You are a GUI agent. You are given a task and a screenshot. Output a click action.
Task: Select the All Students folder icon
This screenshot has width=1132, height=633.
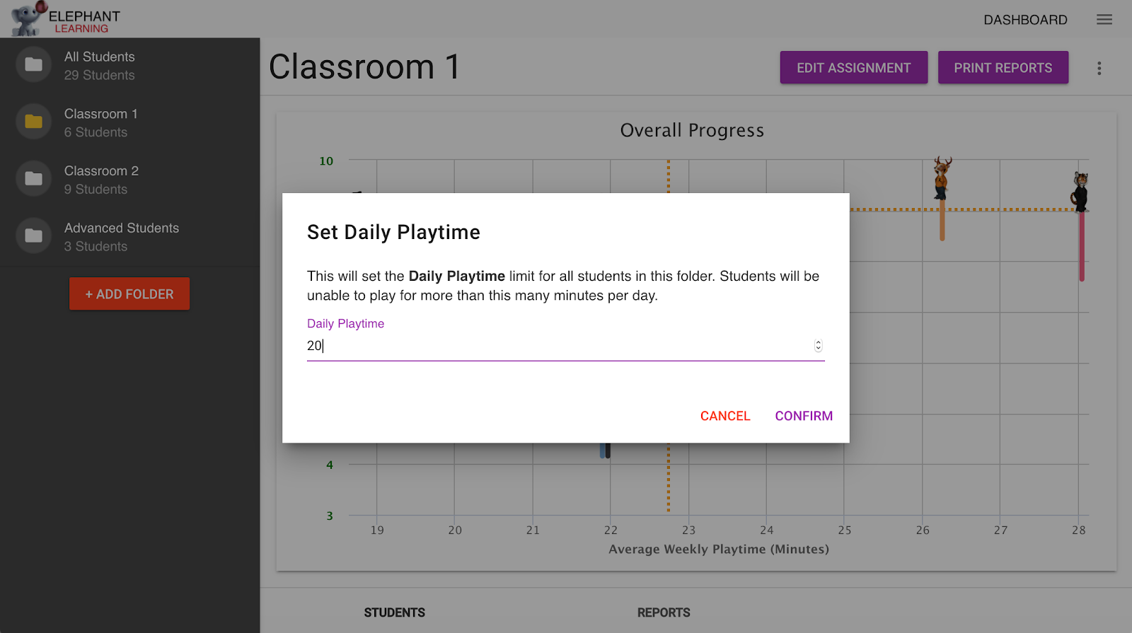coord(33,64)
